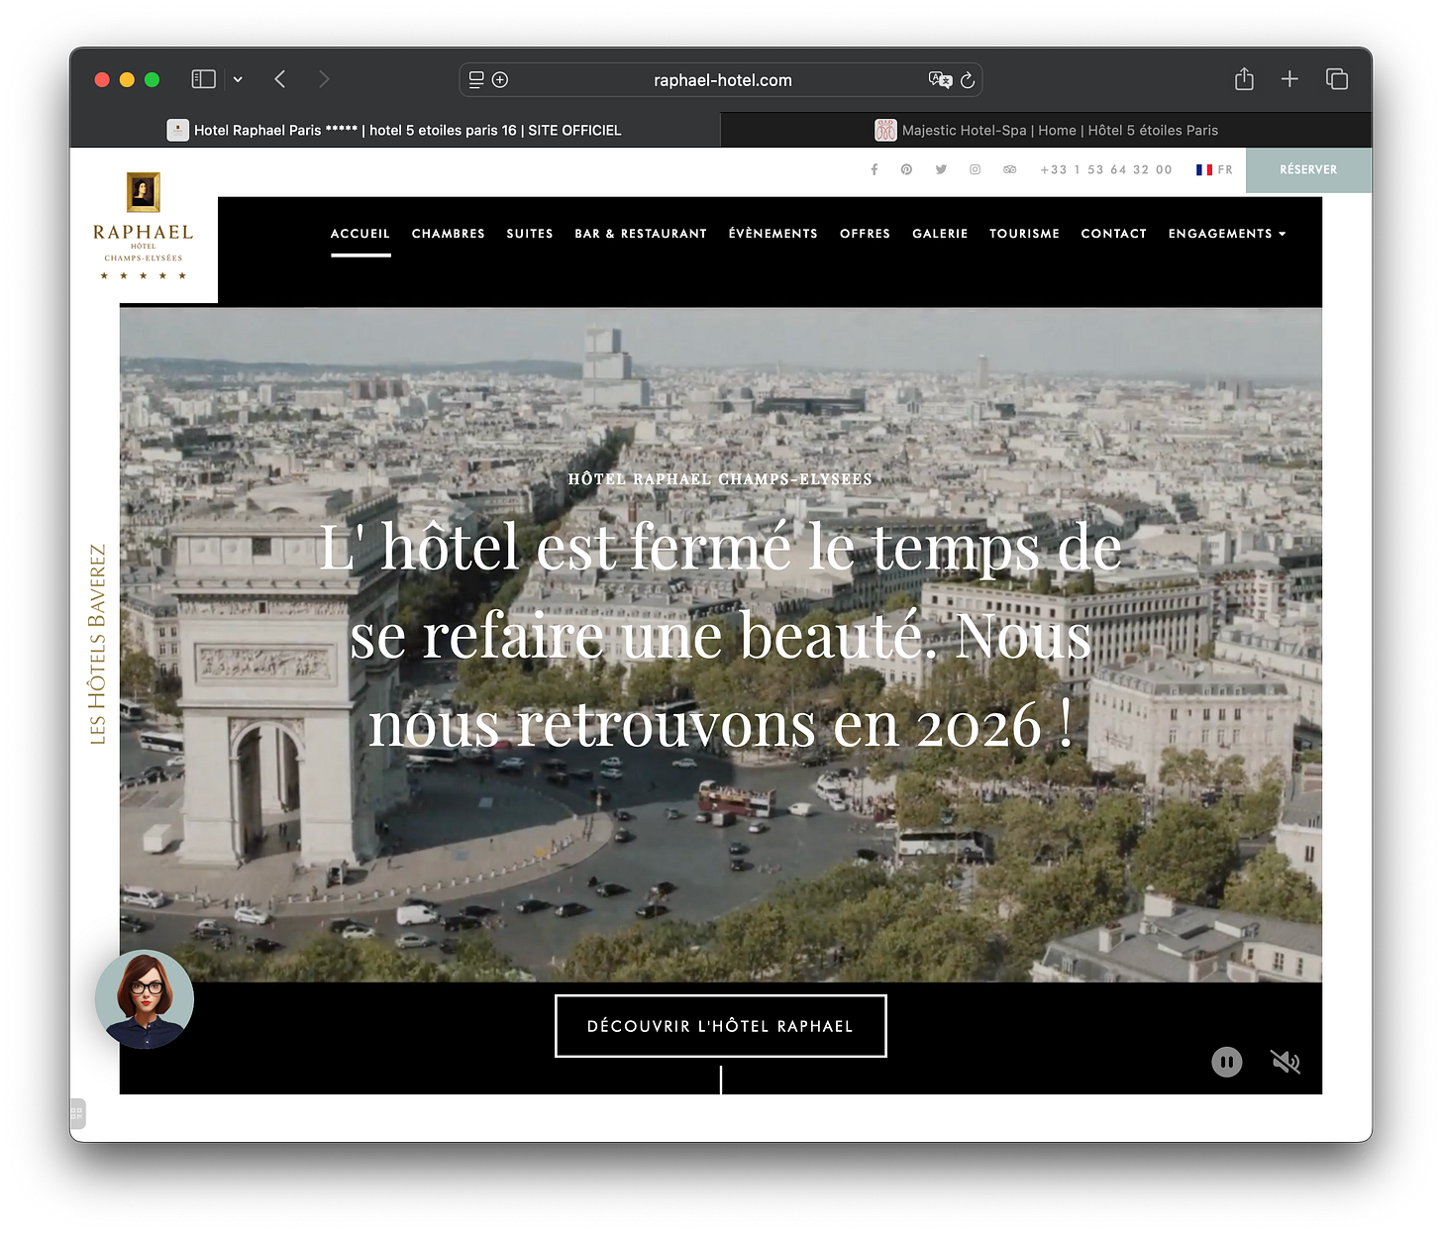Open a new tab with the plus icon
This screenshot has width=1442, height=1234.
point(1289,79)
